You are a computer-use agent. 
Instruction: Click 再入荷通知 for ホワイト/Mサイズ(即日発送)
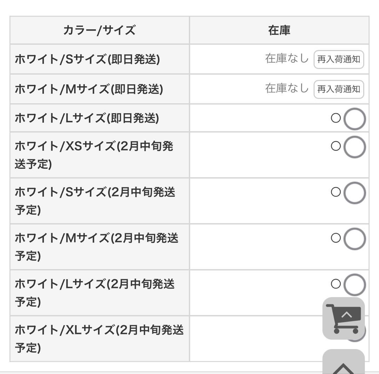(x=339, y=89)
